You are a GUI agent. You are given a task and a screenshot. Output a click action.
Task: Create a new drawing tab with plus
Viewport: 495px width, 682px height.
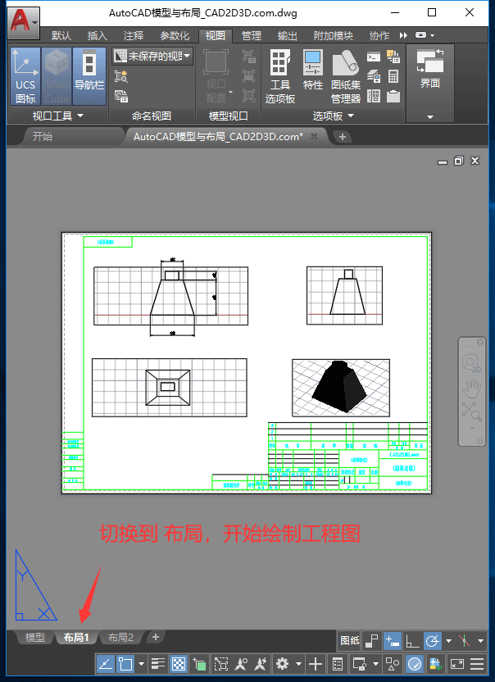(343, 137)
